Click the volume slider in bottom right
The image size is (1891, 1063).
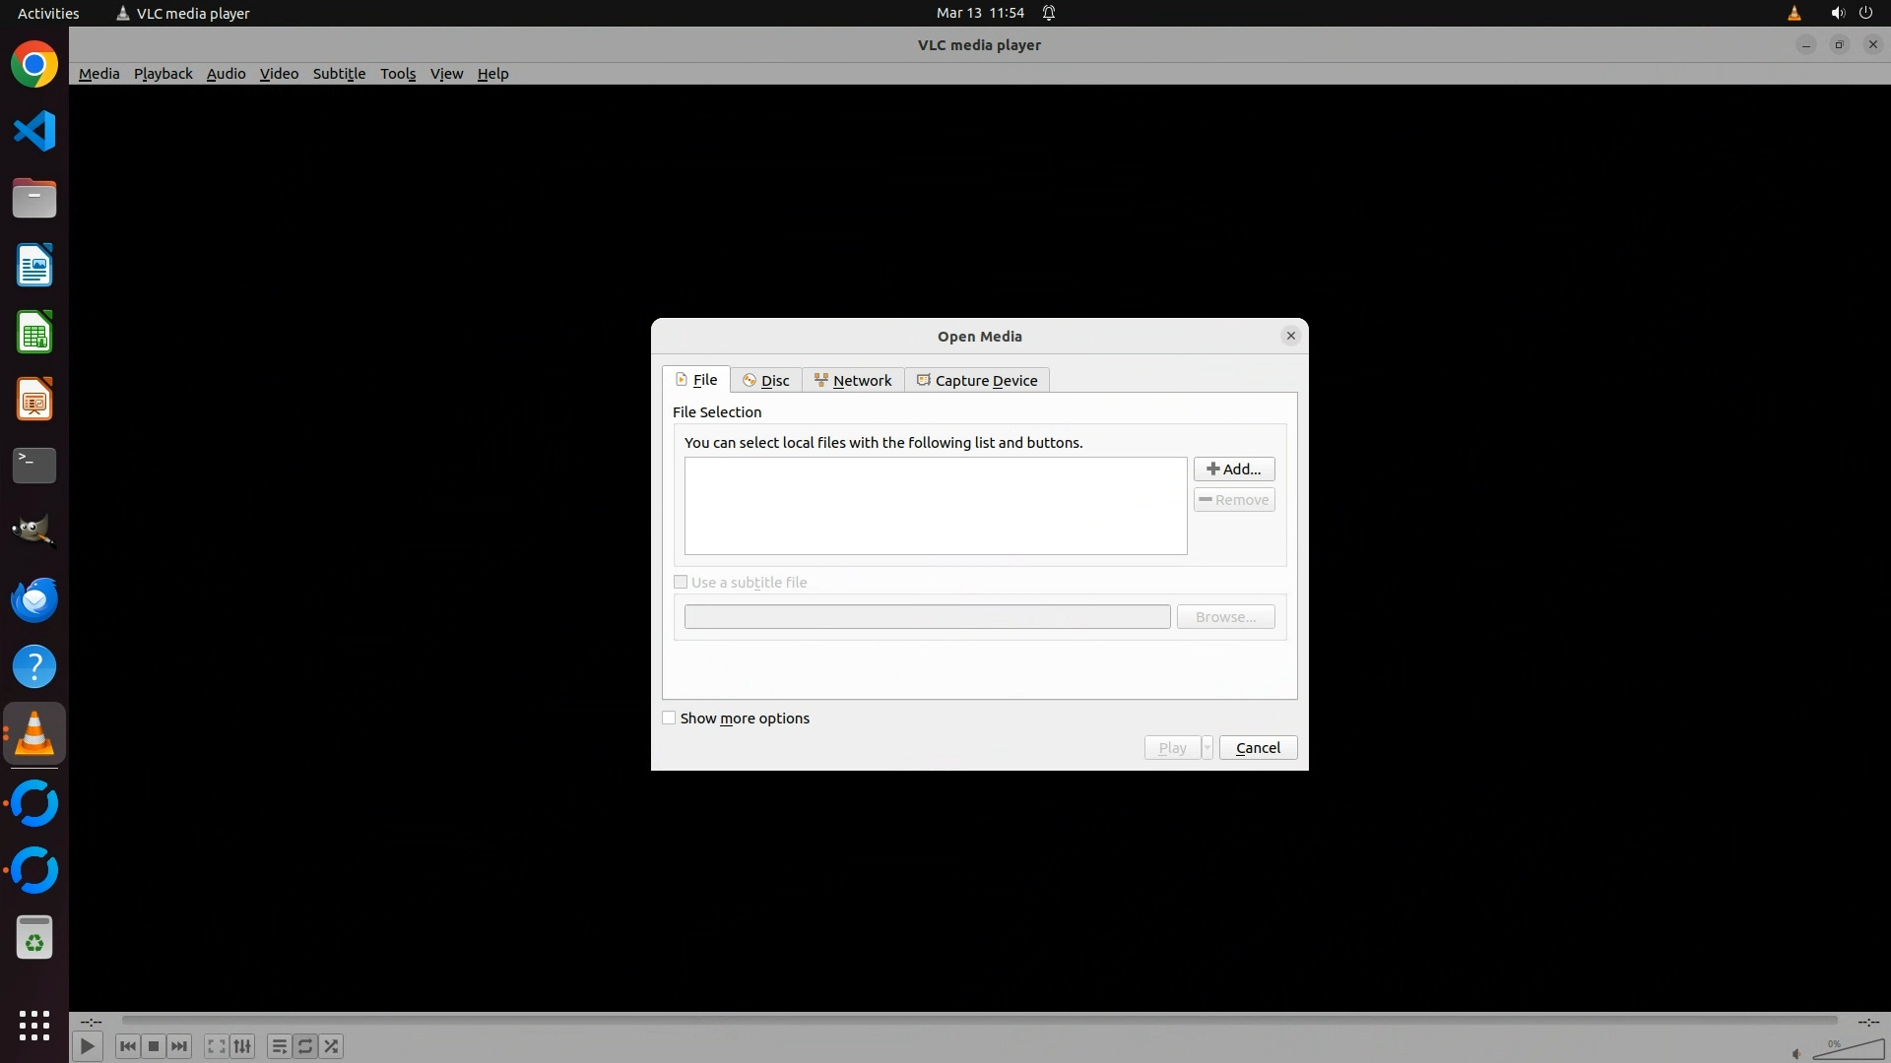[1848, 1050]
